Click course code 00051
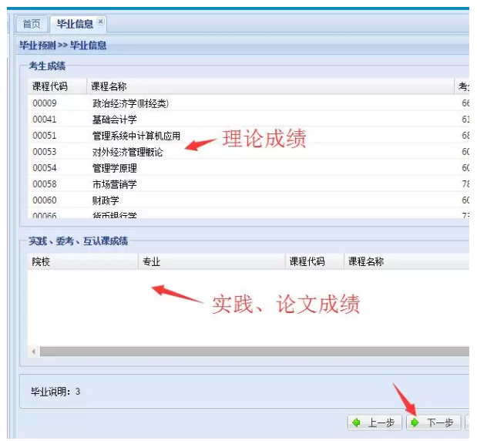This screenshot has height=441, width=477. point(45,136)
